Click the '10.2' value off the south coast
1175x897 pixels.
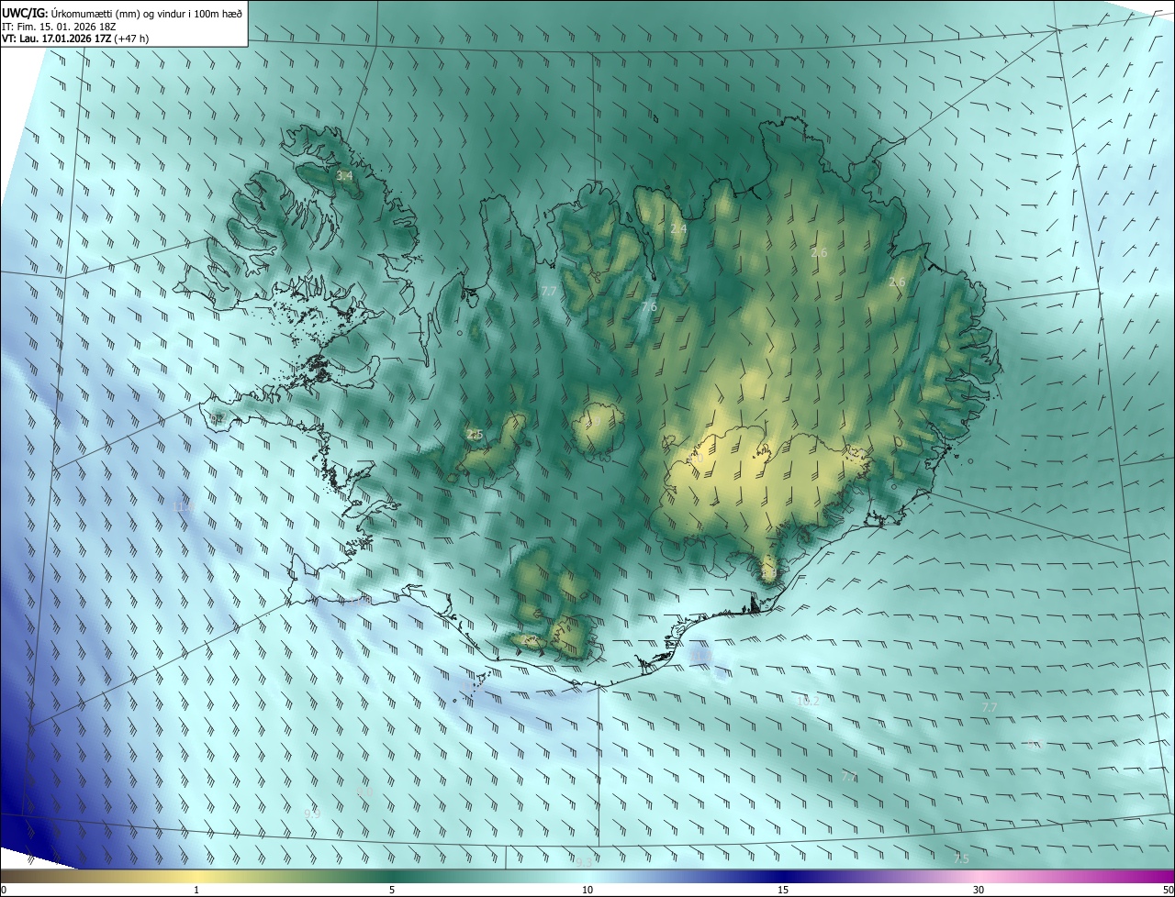click(x=808, y=702)
